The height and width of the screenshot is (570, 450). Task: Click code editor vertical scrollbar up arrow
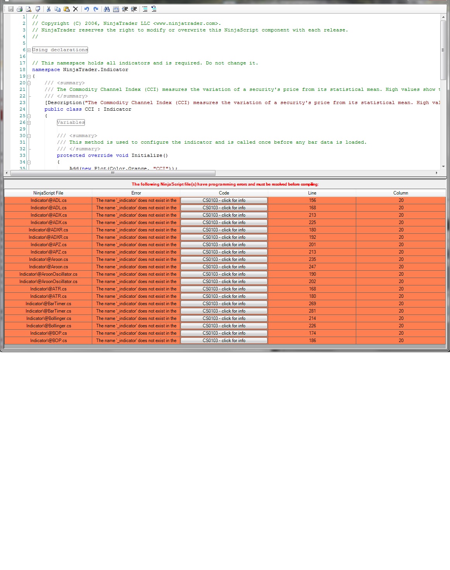coord(443,17)
